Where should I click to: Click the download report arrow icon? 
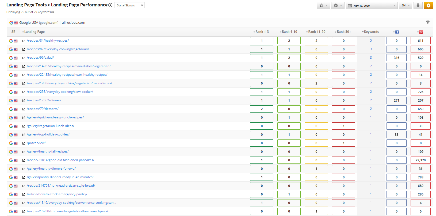(x=418, y=5)
